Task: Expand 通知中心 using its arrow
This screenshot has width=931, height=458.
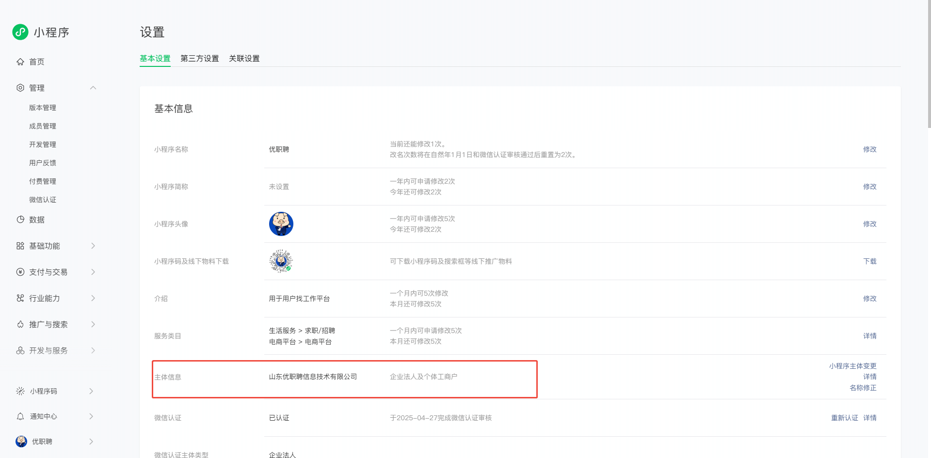Action: 91,416
